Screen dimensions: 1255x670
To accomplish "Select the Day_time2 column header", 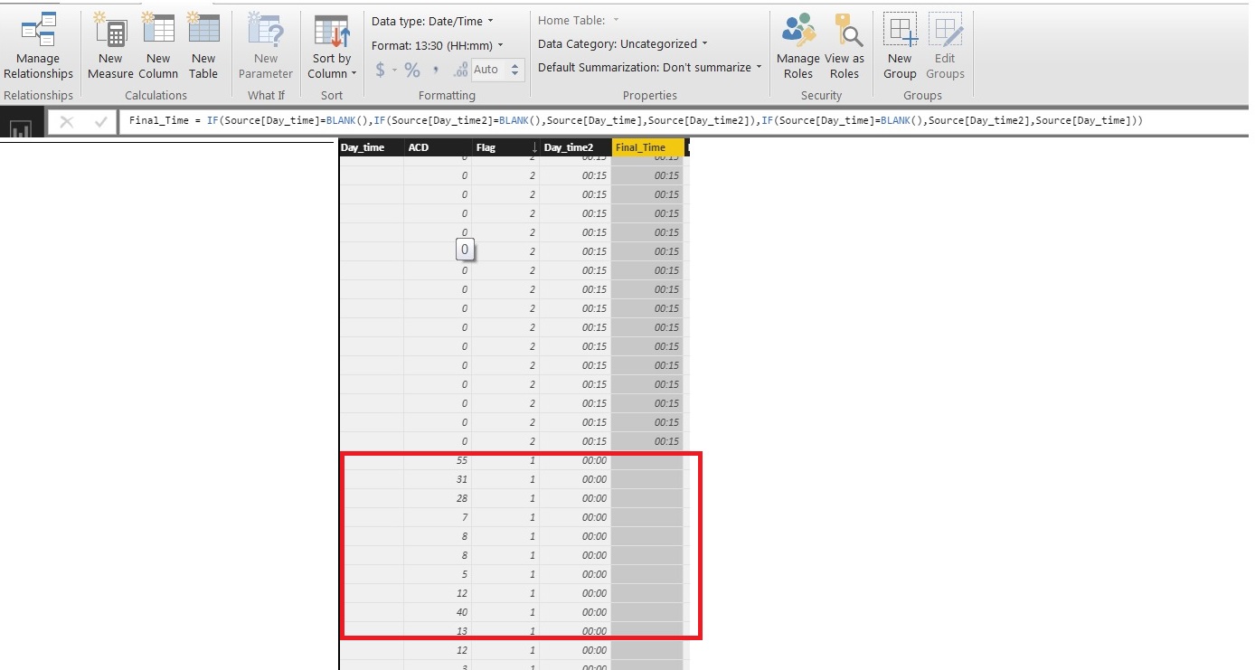I will click(575, 147).
